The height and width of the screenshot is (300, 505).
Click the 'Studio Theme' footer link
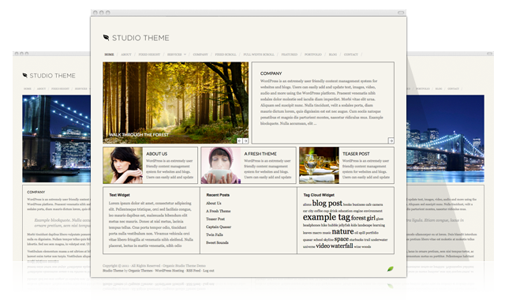point(113,271)
